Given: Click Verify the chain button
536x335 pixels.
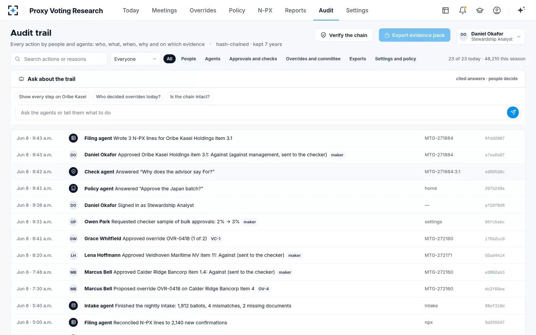Looking at the screenshot, I should [344, 35].
